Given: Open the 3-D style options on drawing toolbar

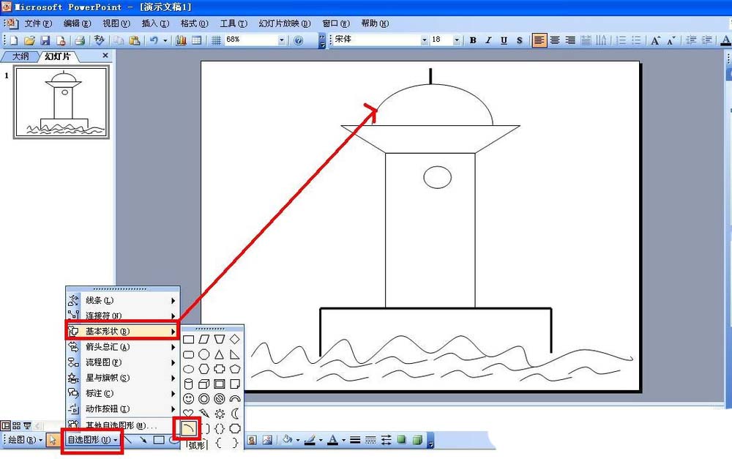Looking at the screenshot, I should [x=417, y=440].
